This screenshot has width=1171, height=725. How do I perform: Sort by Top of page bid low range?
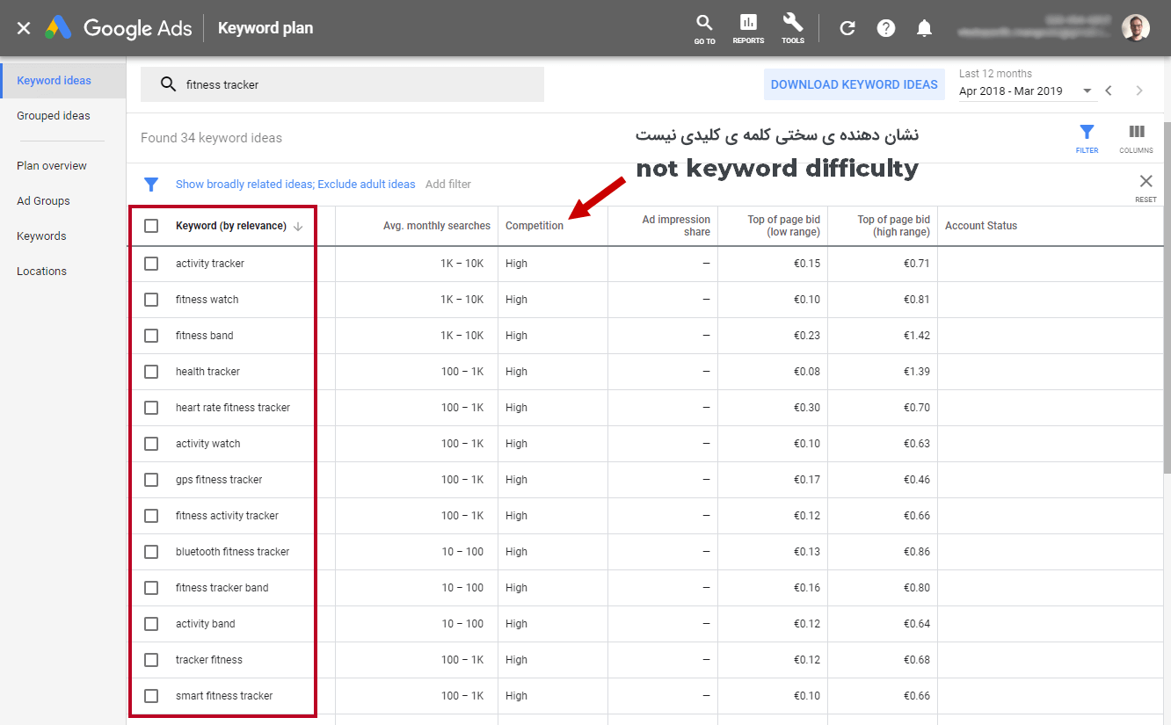[784, 226]
